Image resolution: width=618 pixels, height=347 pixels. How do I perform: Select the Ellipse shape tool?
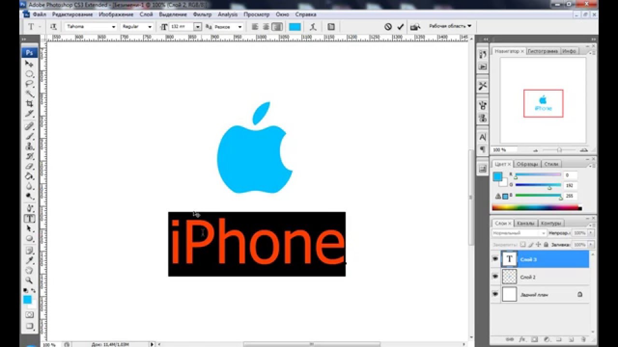click(29, 238)
